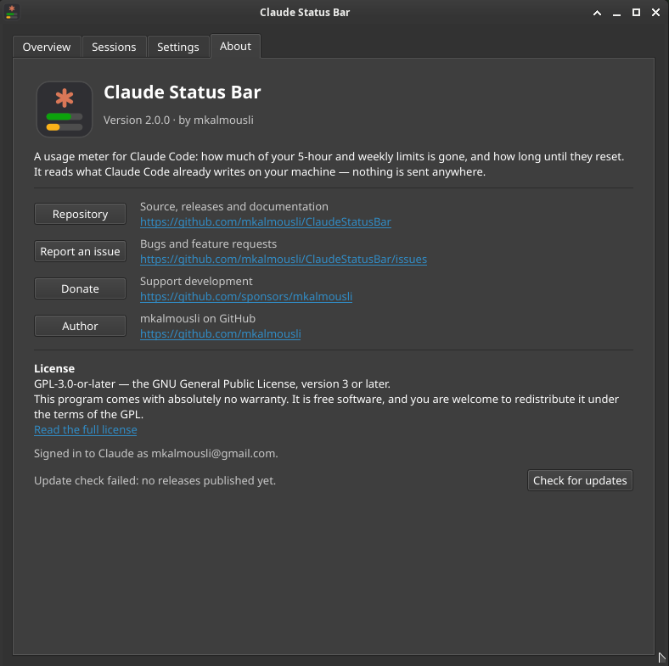Switch to the Overview tab
669x666 pixels.
click(x=47, y=47)
